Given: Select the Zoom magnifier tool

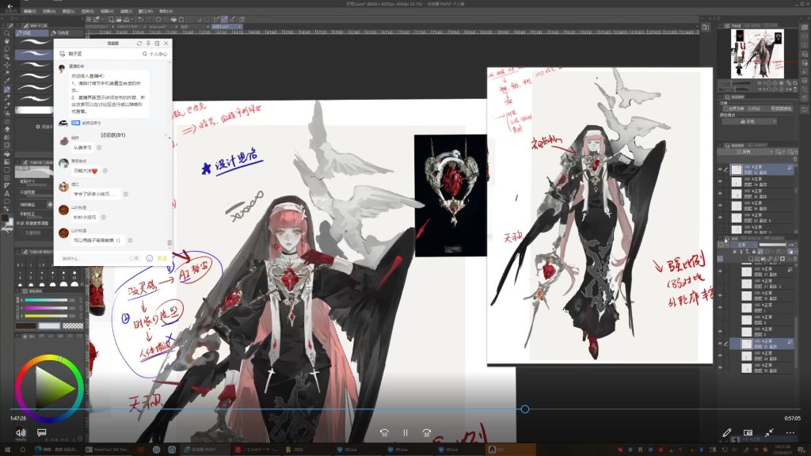Looking at the screenshot, I should coord(6,33).
